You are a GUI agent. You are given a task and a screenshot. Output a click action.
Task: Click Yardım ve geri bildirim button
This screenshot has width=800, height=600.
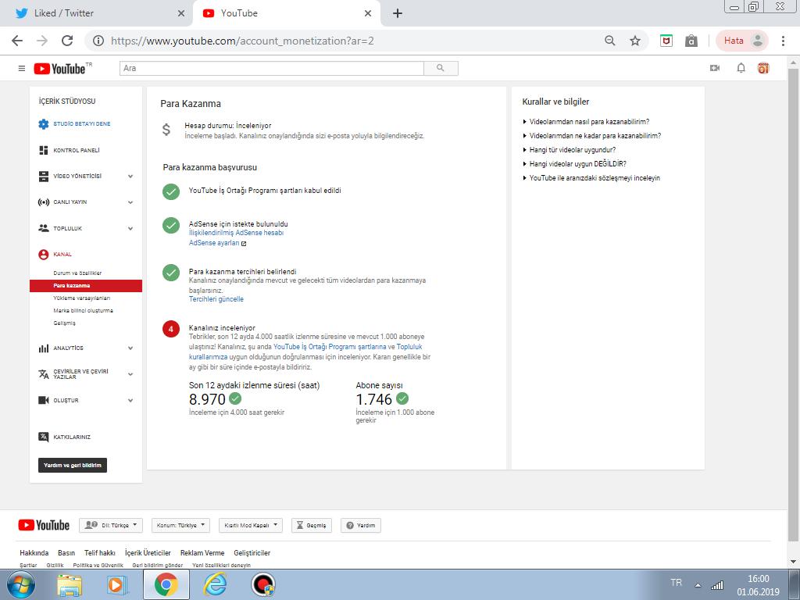(73, 466)
